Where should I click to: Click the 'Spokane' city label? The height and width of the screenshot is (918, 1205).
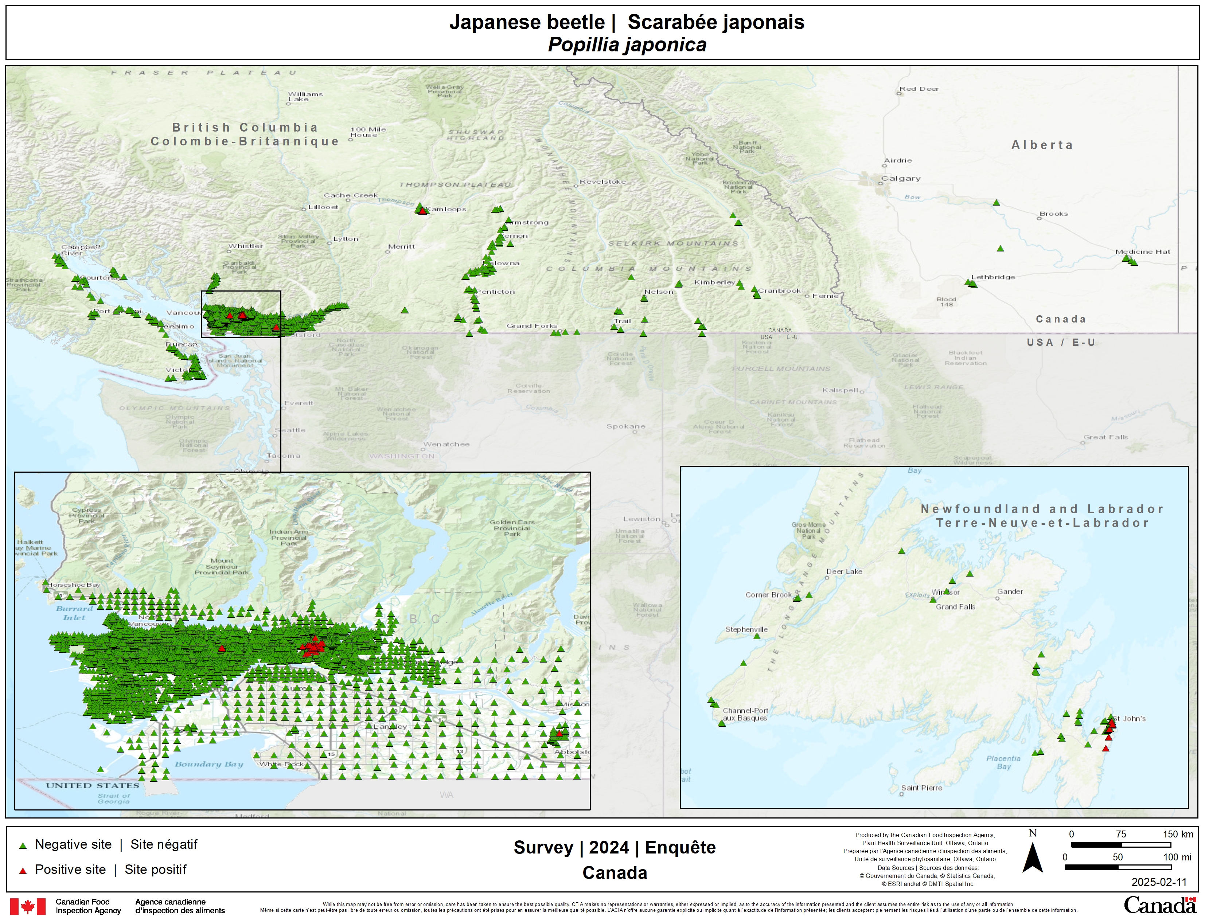coord(626,426)
